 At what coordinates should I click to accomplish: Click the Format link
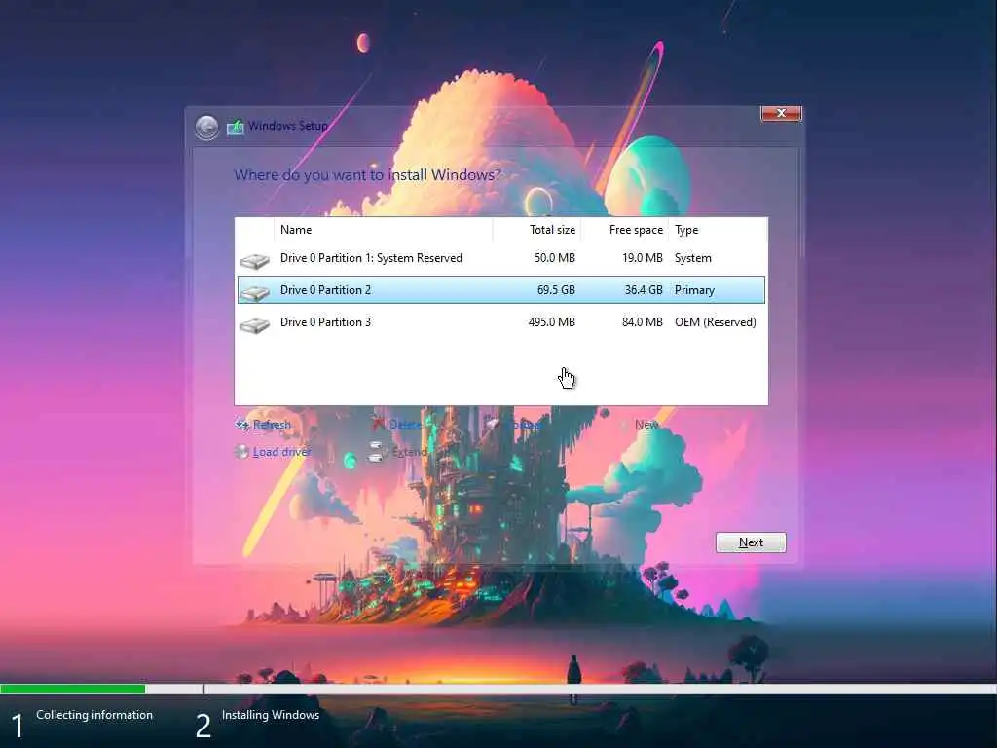tap(523, 425)
